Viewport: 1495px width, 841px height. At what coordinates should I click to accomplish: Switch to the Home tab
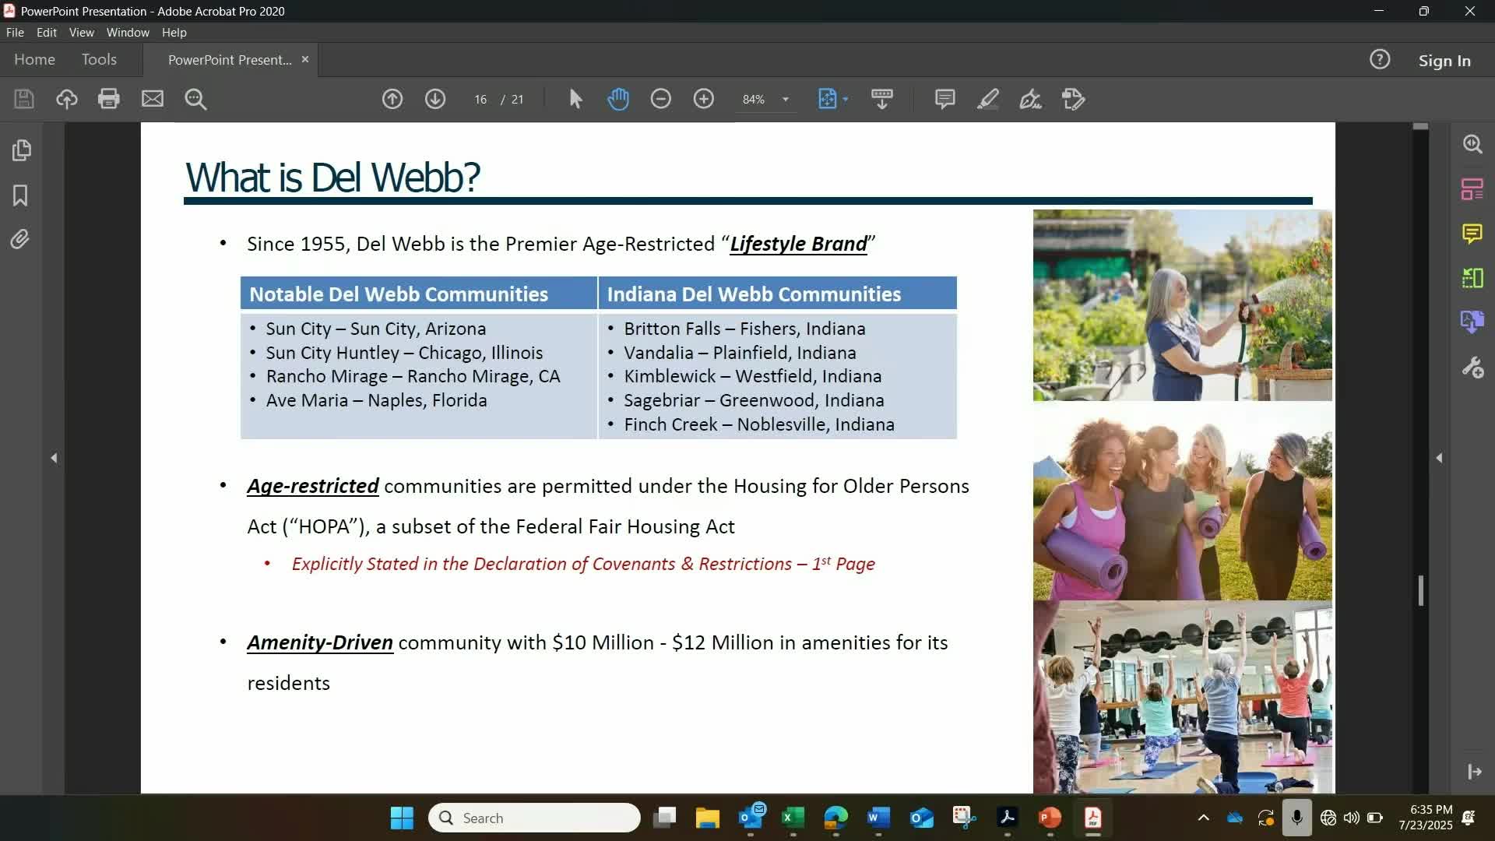(34, 60)
